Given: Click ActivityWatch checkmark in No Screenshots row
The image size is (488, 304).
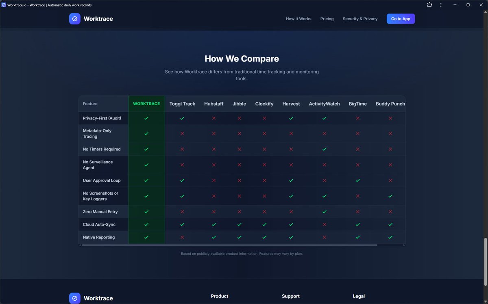Looking at the screenshot, I should [x=324, y=196].
